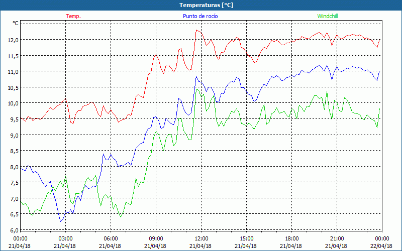This screenshot has width=402, height=251.
Task: Click the 11,0 y-axis value
Action: point(14,72)
